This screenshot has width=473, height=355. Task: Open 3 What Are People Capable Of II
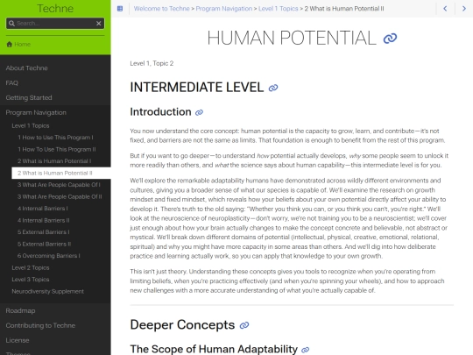pos(60,197)
